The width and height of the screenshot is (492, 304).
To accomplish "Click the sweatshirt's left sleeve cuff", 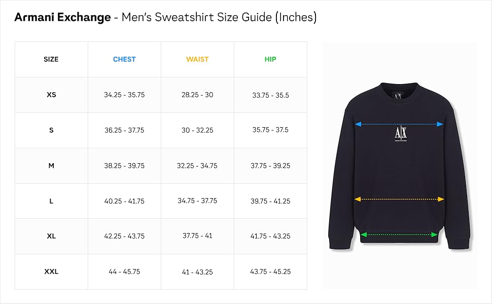I will pos(340,243).
